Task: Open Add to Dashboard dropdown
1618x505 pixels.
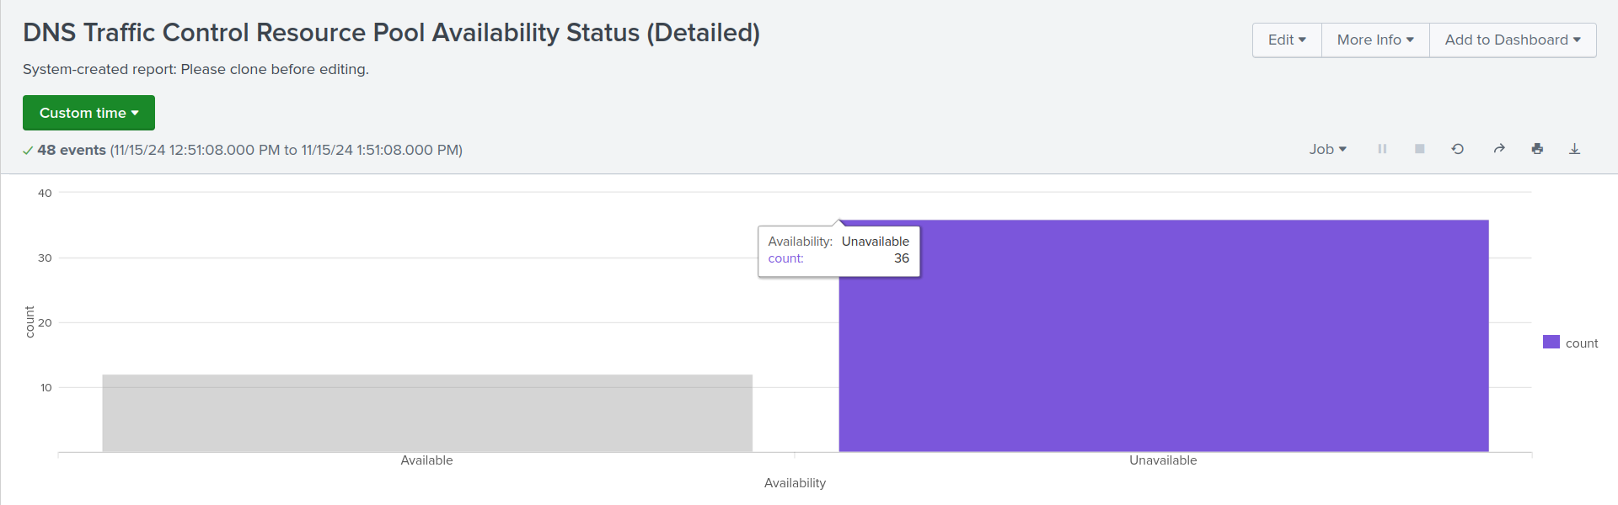Action: coord(1513,40)
